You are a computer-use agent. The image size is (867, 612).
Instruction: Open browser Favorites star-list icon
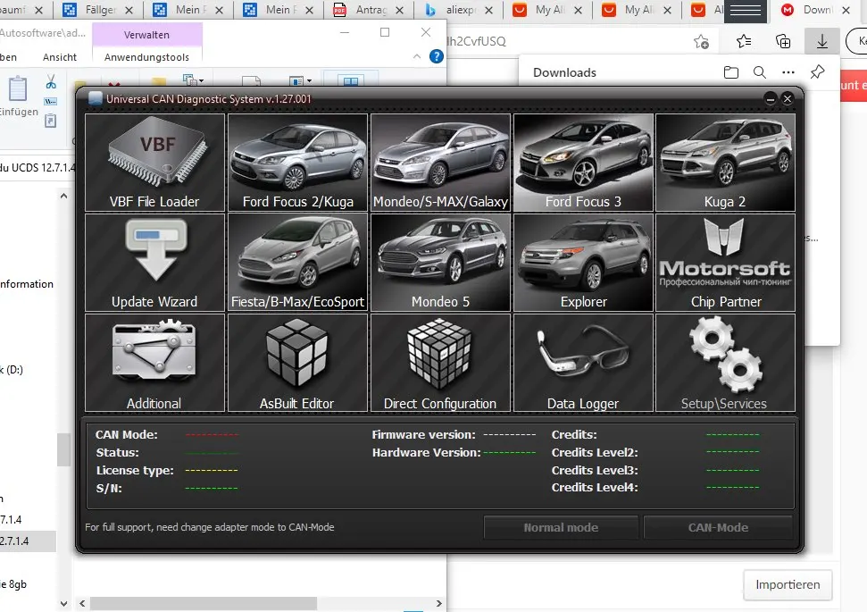point(744,41)
